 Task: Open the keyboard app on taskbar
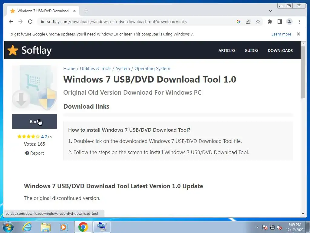click(x=102, y=227)
